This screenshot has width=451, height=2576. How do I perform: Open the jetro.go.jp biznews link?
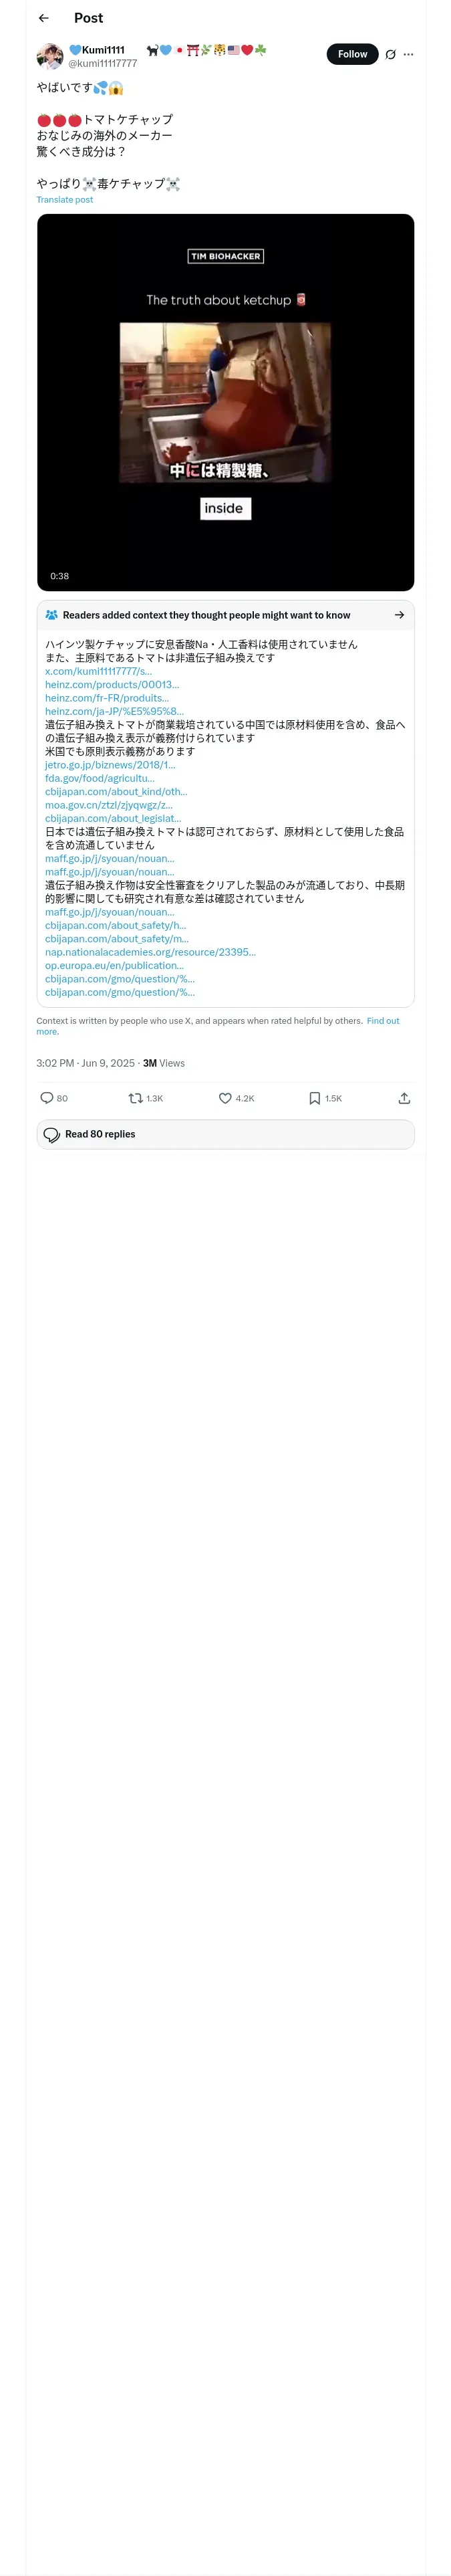pos(110,765)
